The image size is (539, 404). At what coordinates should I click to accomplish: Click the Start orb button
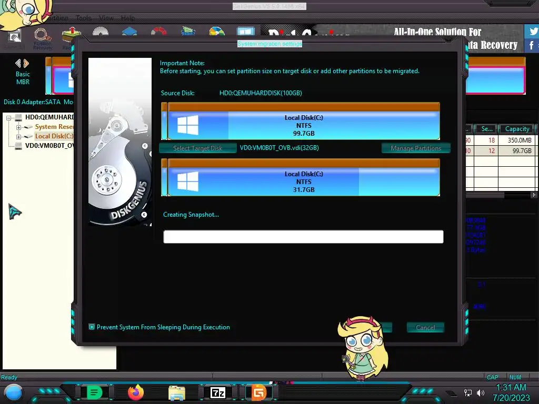[x=13, y=393]
